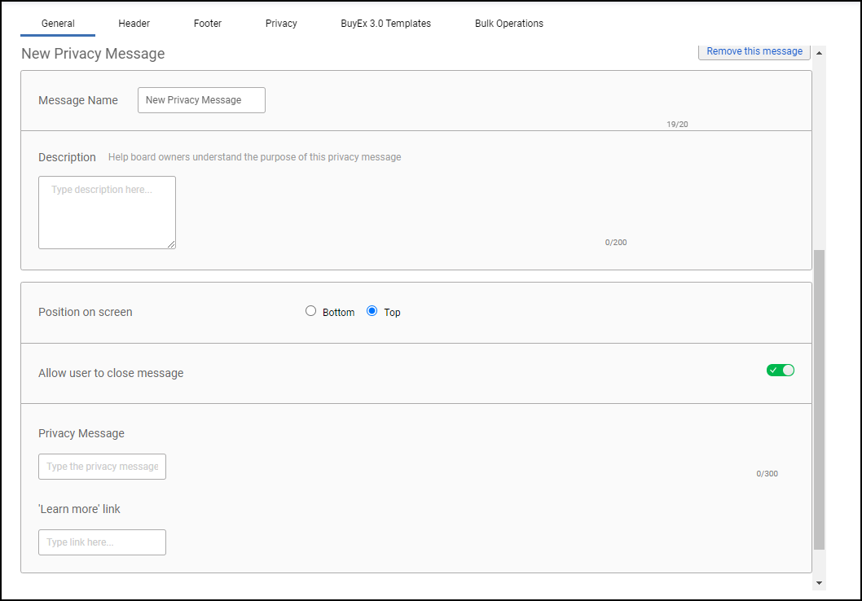Click the Description label text
Image resolution: width=862 pixels, height=601 pixels.
[67, 157]
